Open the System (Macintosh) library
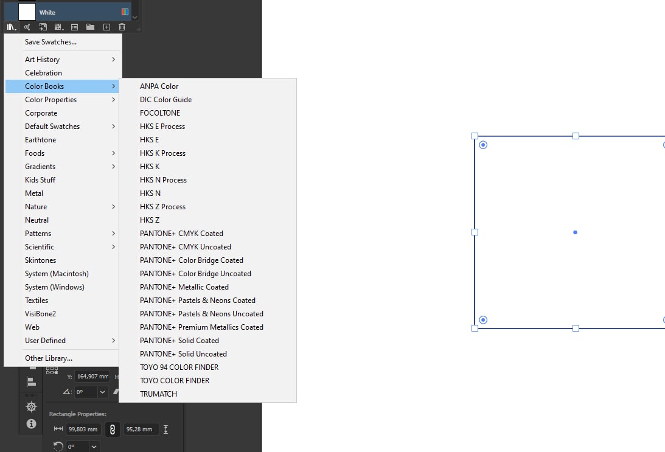 coord(62,274)
